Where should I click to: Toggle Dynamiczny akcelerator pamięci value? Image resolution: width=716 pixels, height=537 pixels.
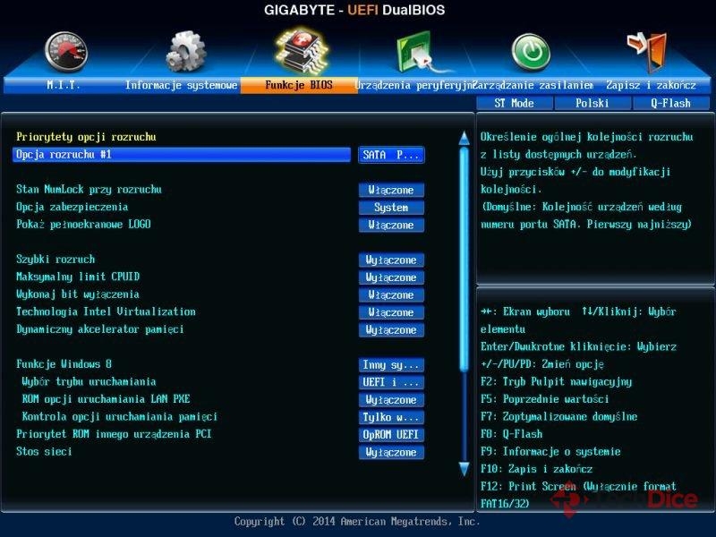[391, 329]
